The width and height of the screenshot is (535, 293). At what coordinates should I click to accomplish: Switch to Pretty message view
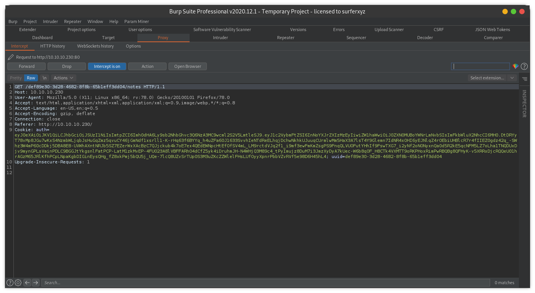[16, 78]
